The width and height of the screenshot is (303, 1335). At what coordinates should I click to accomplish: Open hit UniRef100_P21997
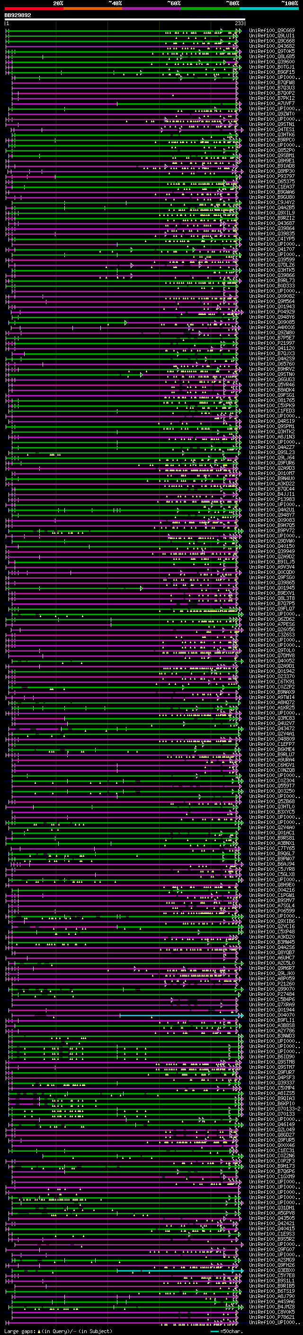tap(271, 343)
